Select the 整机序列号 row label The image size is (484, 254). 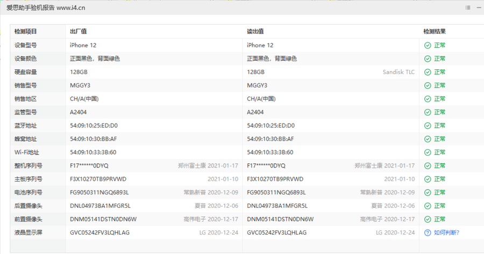tap(29, 166)
